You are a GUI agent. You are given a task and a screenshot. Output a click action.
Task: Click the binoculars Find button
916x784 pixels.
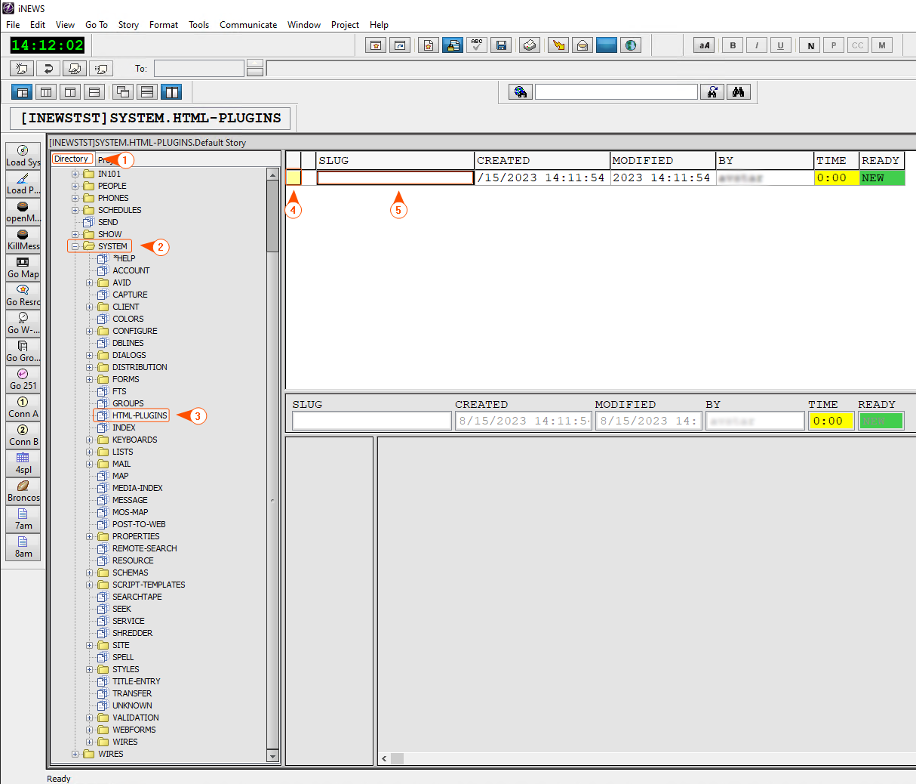point(738,92)
